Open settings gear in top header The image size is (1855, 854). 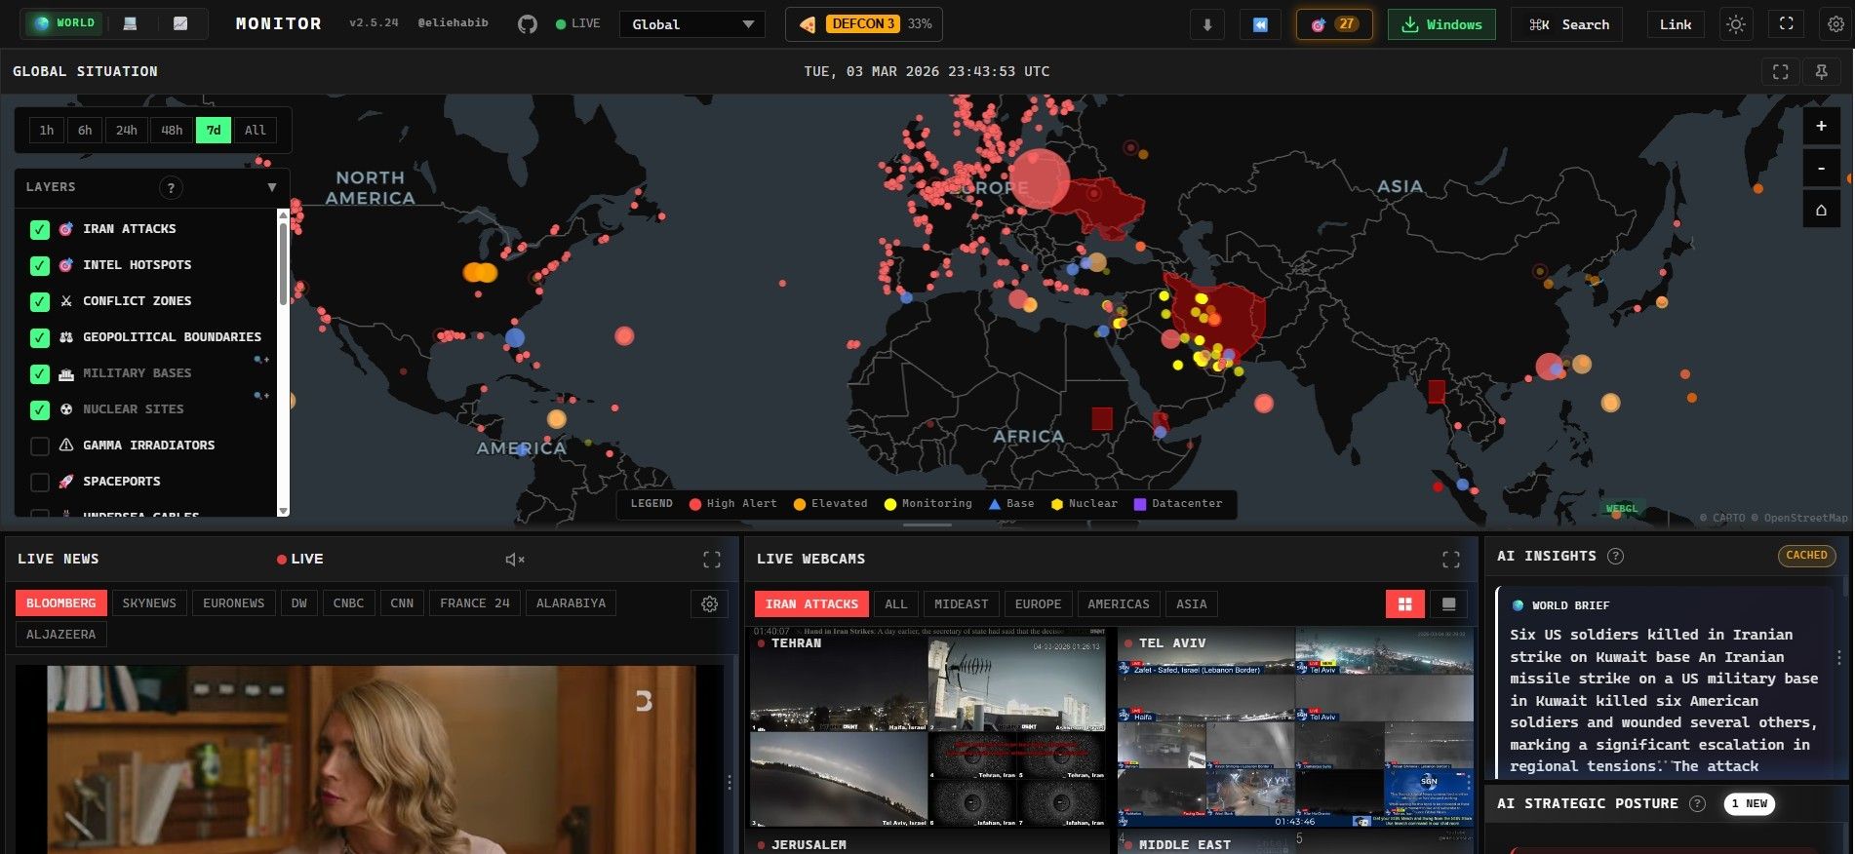pos(1836,24)
